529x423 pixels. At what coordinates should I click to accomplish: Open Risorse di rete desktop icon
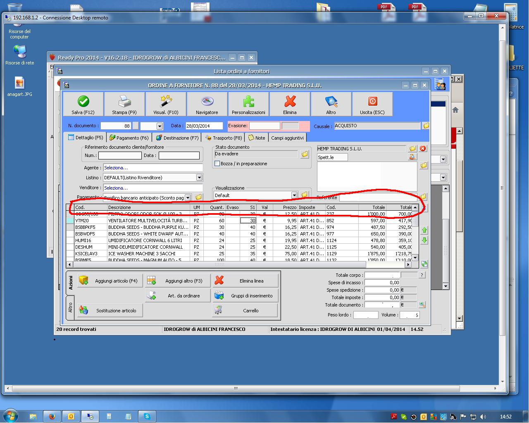[19, 55]
